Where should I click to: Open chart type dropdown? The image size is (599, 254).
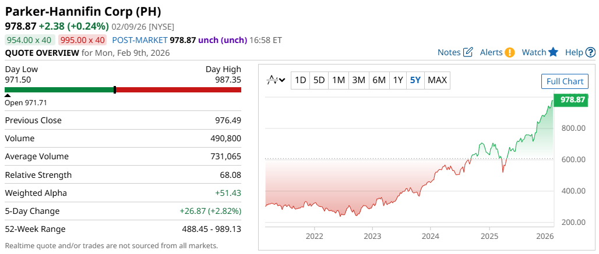coord(276,80)
